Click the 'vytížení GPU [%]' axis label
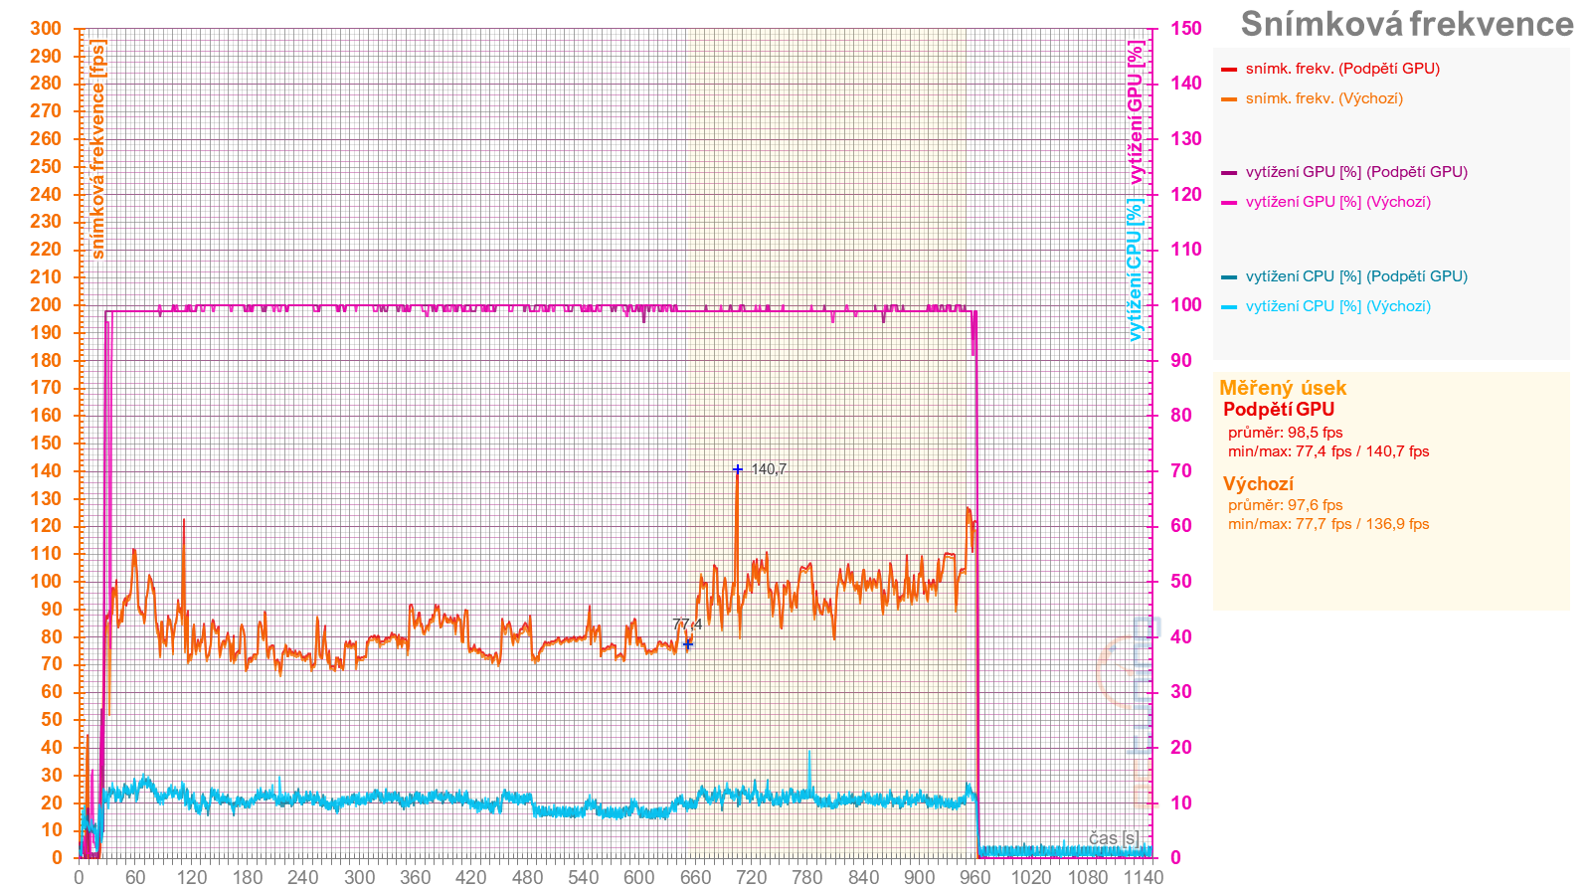The image size is (1590, 891). click(1136, 112)
